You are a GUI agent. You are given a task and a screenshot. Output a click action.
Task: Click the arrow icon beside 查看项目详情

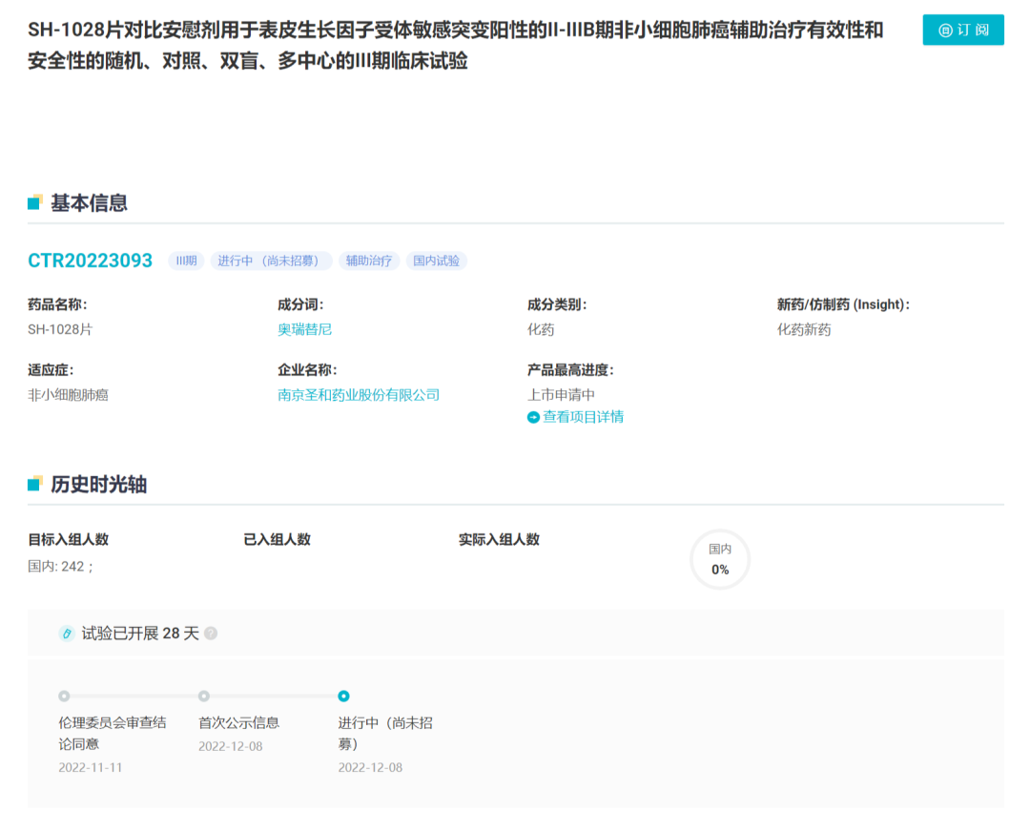pos(533,418)
